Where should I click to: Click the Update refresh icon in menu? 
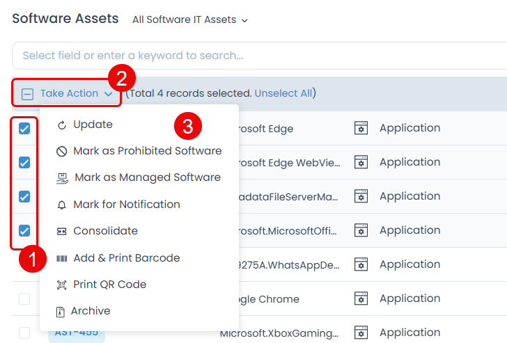tap(61, 125)
